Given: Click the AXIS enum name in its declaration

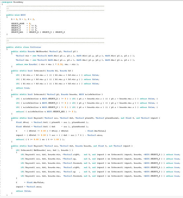Looking at the screenshot, I should [x=23, y=15].
